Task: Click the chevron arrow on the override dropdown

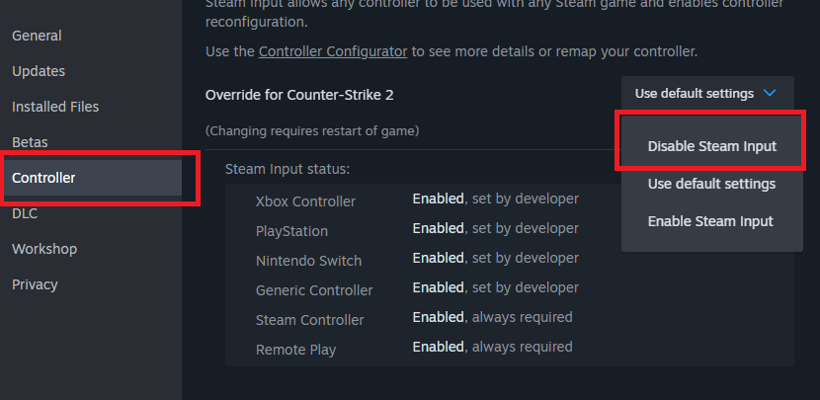Action: coord(771,94)
